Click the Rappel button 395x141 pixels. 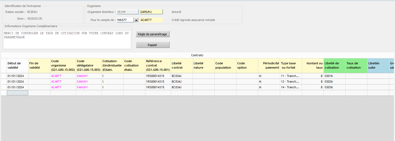[153, 45]
